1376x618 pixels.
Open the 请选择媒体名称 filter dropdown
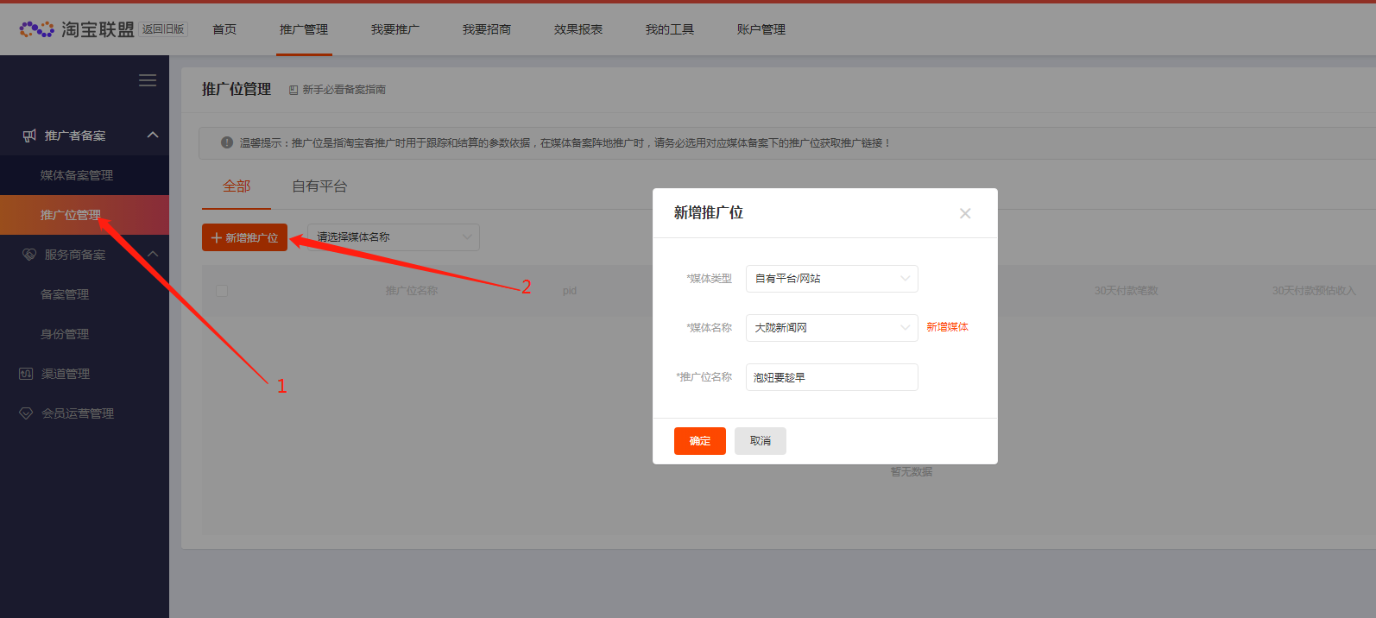click(x=394, y=237)
